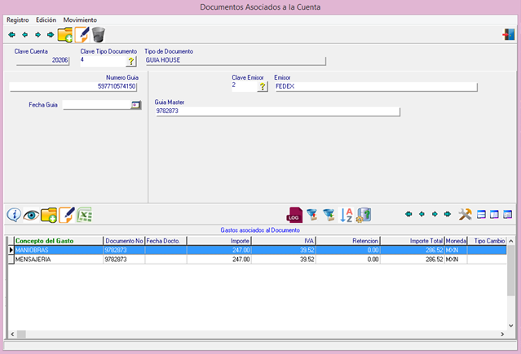Click the Moneda column header
Screen dimensions: 521x354
[x=456, y=241]
